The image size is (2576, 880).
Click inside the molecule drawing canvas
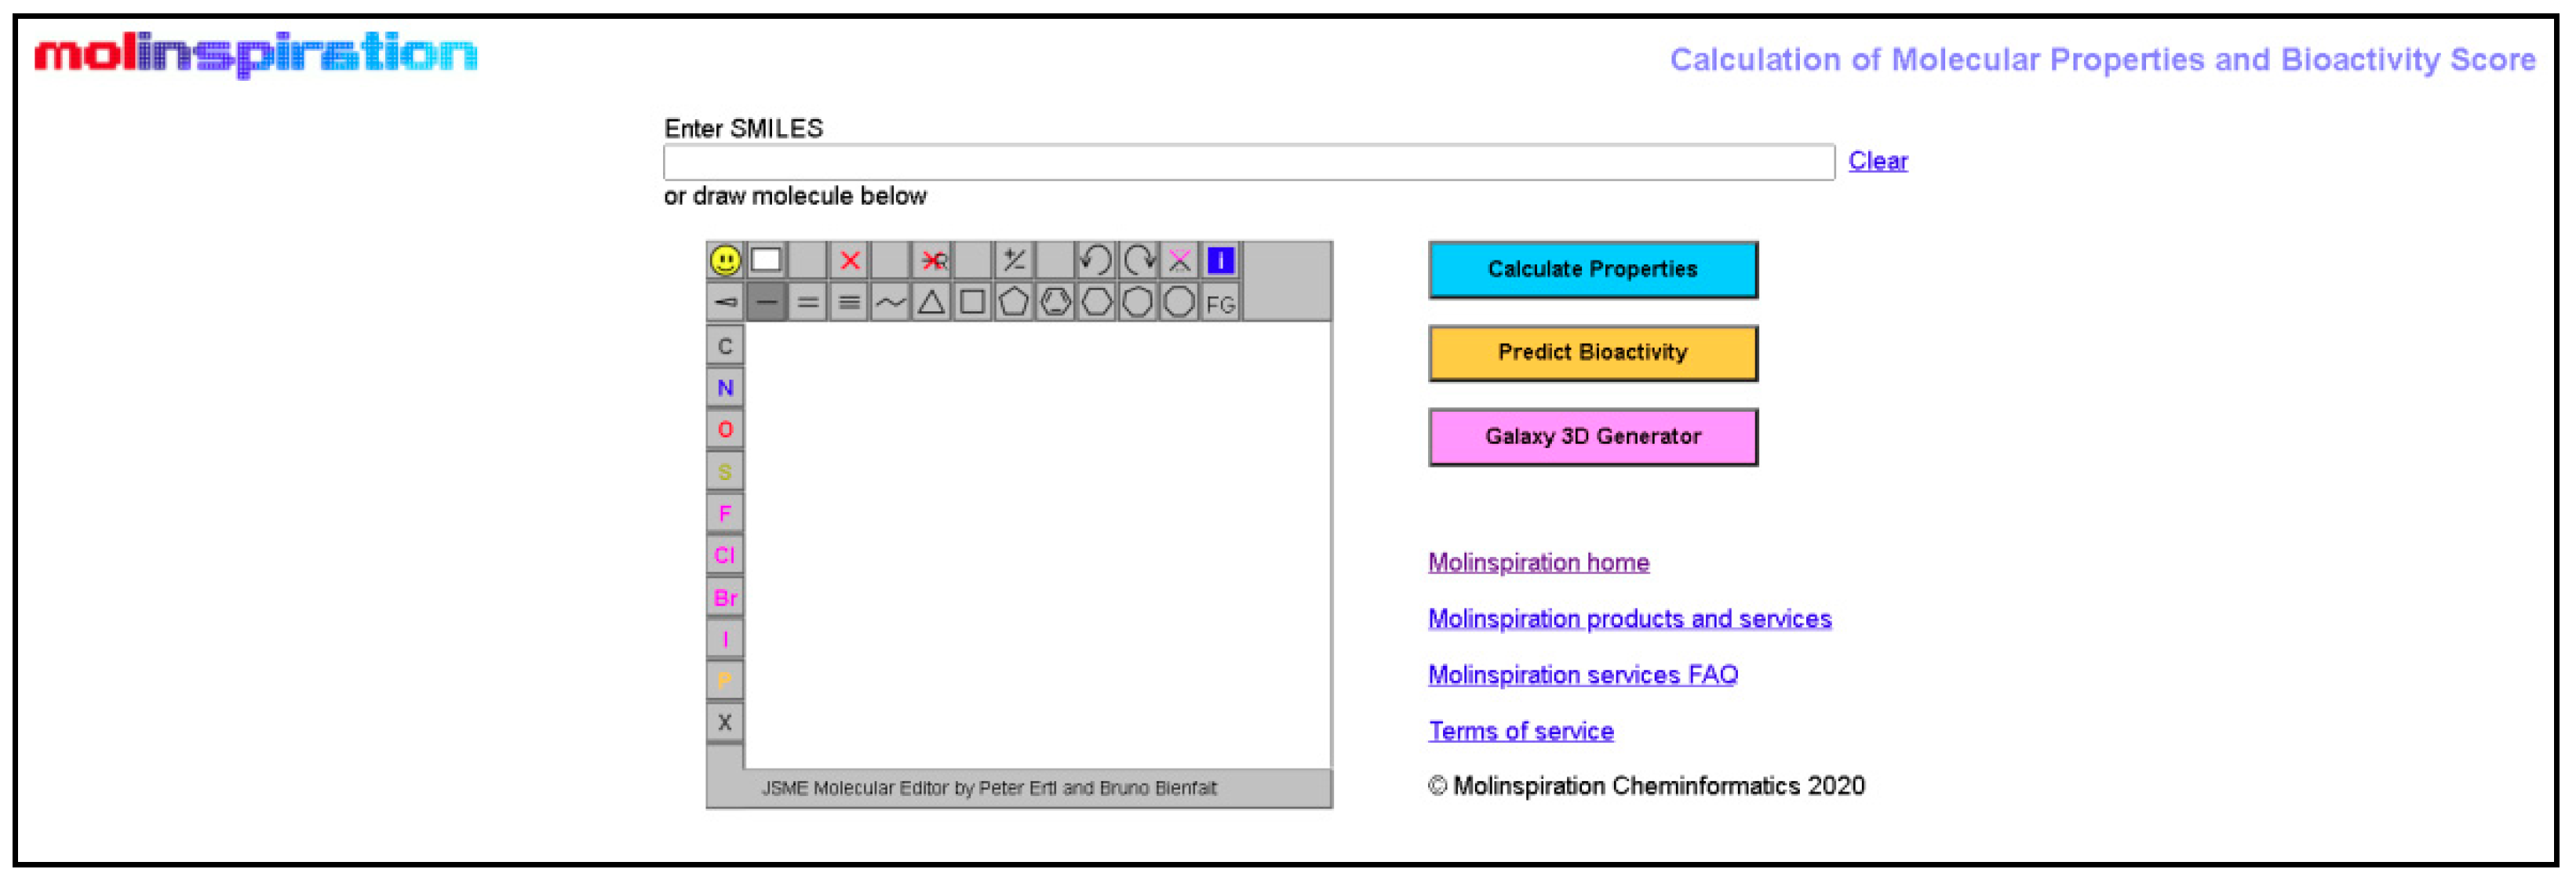pyautogui.click(x=1037, y=545)
